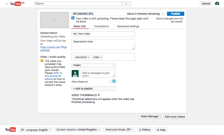The height and width of the screenshot is (135, 224).
Task: Click the search magnifier button
Action: 126,4
